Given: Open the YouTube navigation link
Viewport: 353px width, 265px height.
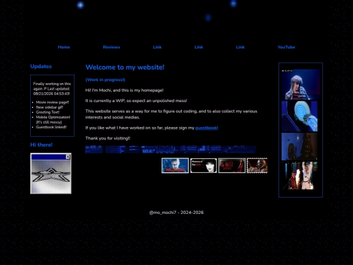Looking at the screenshot, I should click(x=286, y=47).
